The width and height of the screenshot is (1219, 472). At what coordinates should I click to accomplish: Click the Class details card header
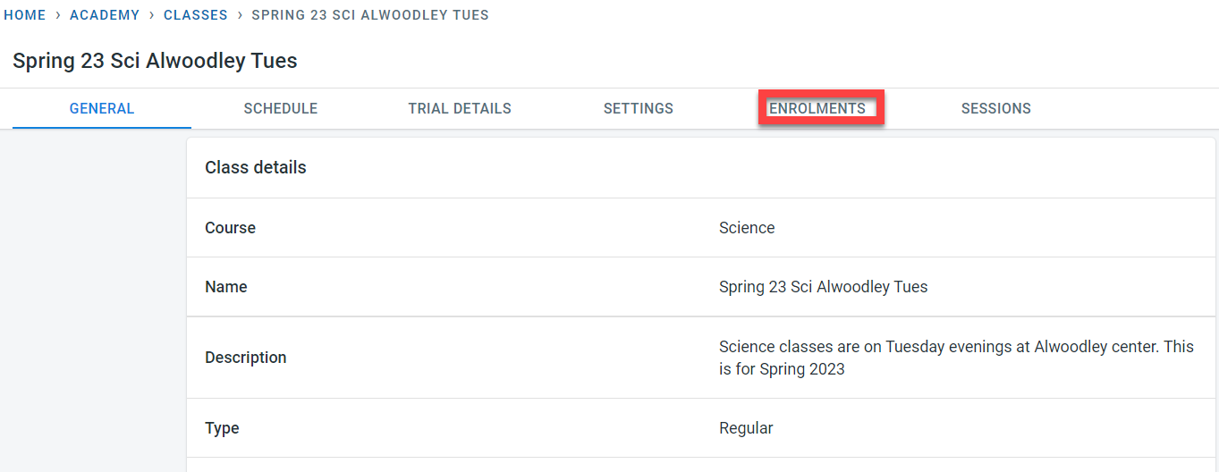click(x=256, y=168)
